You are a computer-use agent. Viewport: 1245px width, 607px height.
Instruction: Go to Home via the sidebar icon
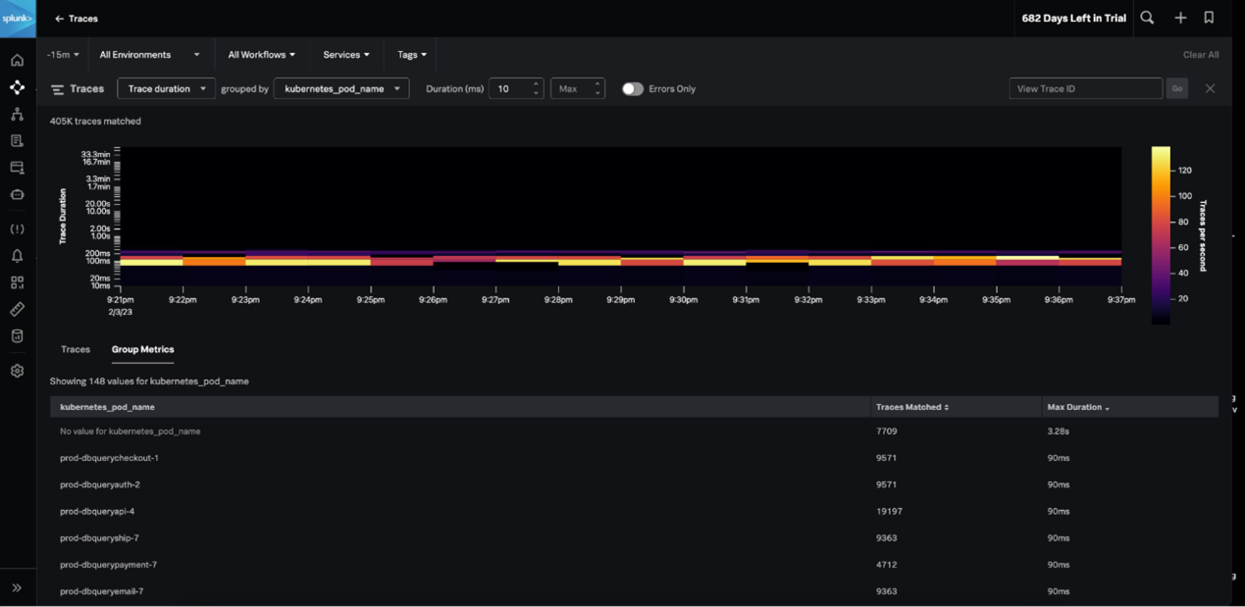pos(18,61)
